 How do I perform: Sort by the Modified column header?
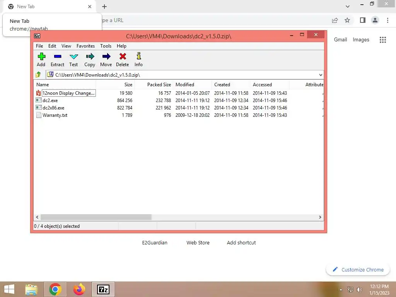click(193, 85)
